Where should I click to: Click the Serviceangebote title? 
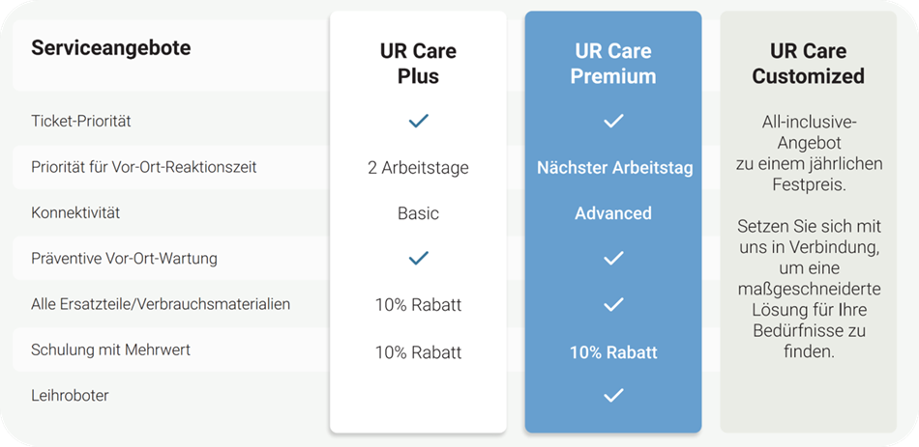tap(111, 47)
